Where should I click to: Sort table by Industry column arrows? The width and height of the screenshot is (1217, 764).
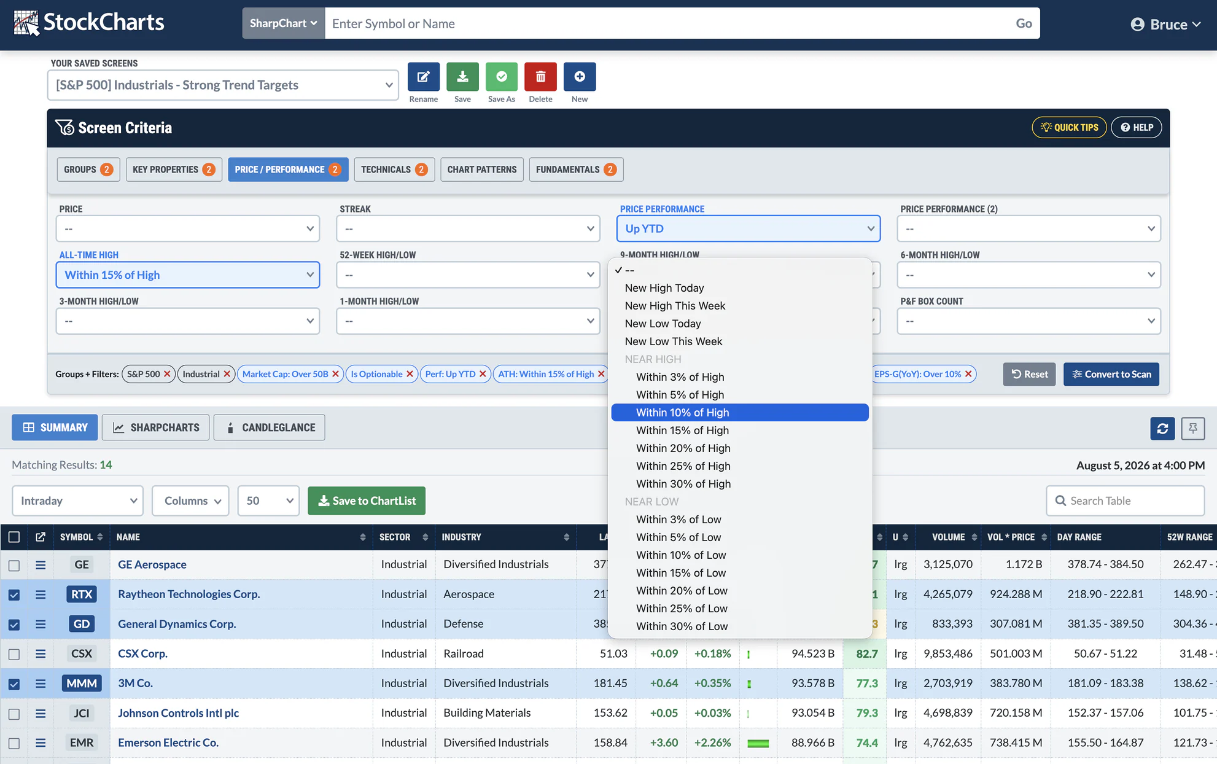tap(566, 537)
